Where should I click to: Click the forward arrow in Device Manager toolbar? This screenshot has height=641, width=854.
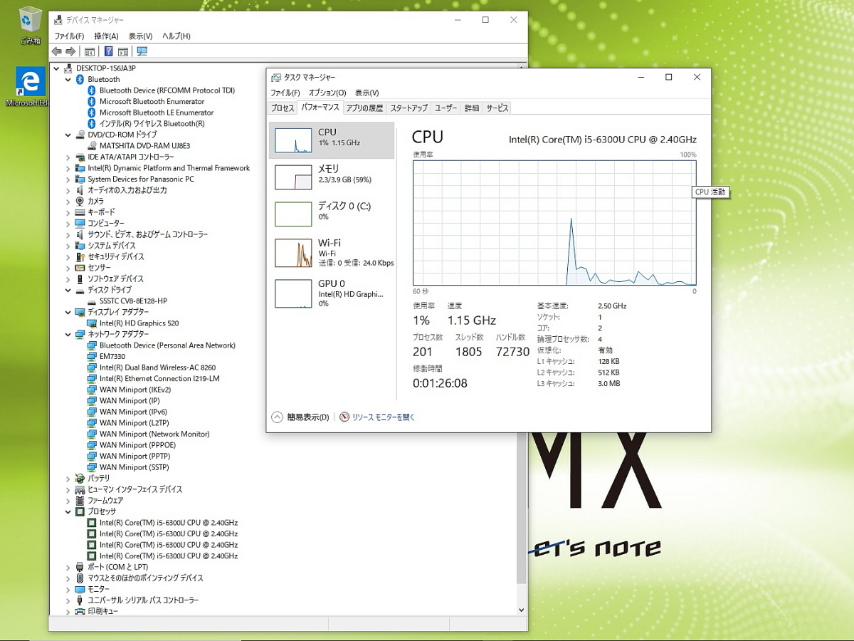70,51
